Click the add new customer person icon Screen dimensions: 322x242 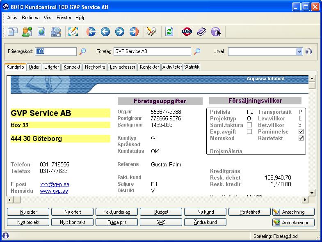pos(27,32)
